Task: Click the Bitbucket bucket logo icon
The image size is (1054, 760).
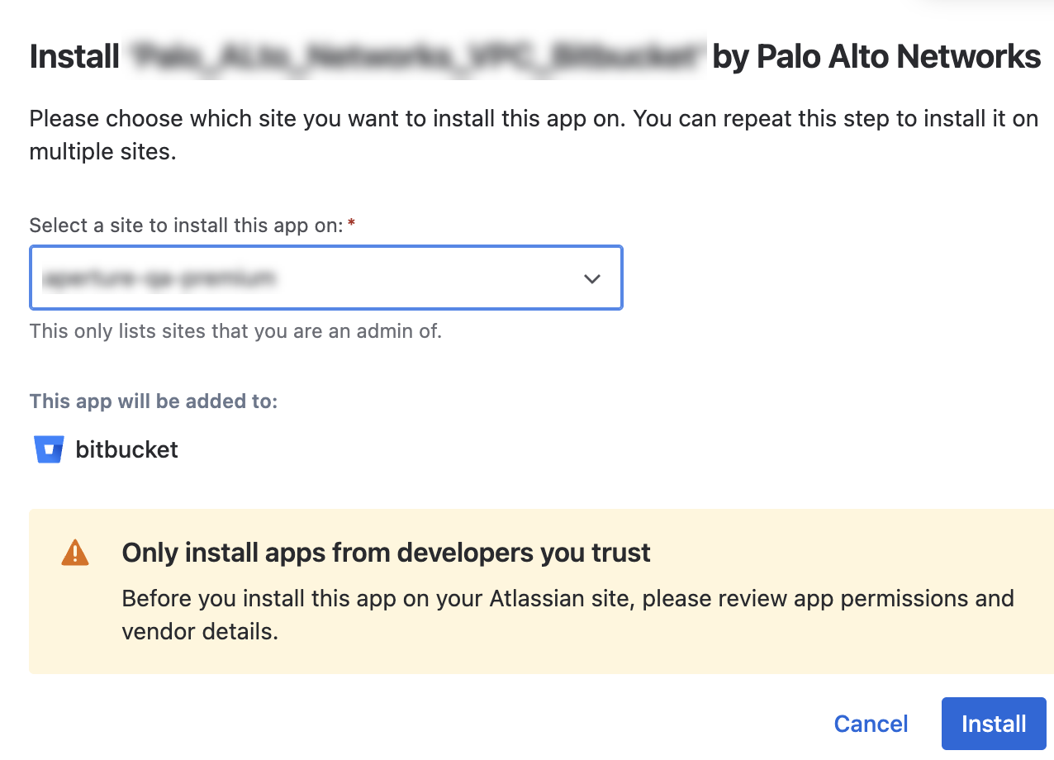Action: tap(49, 449)
